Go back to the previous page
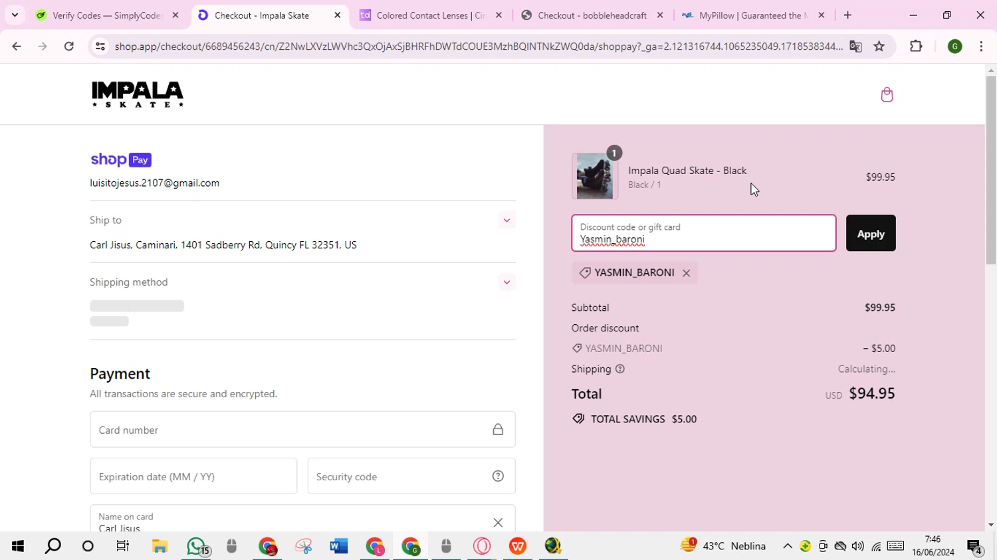 17,47
